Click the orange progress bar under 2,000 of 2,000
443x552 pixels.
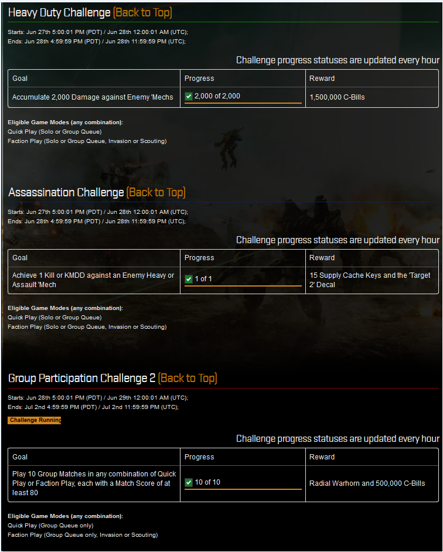point(243,103)
